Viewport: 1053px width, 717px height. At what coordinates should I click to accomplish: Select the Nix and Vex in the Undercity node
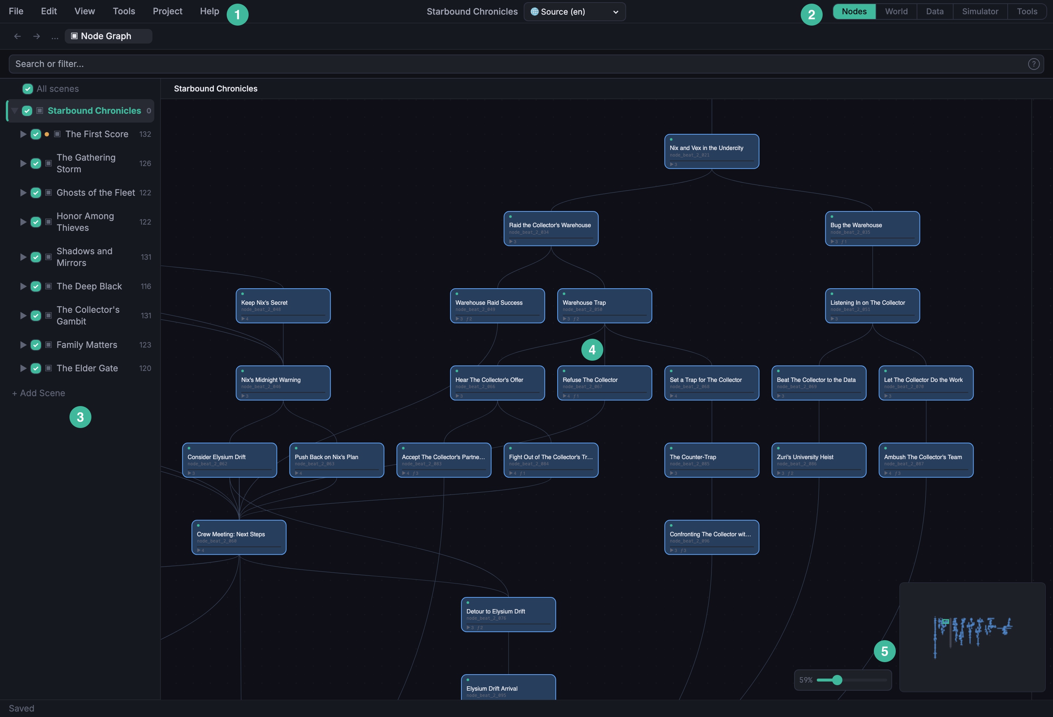[x=712, y=151]
